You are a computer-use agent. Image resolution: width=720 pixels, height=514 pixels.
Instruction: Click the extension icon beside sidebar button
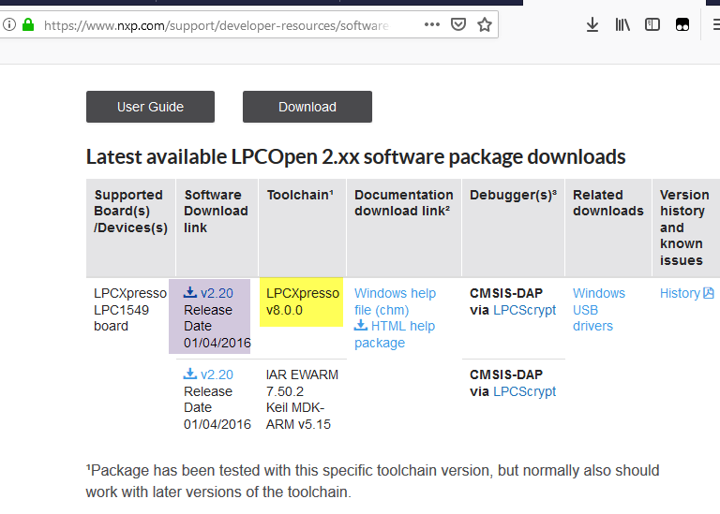point(682,24)
